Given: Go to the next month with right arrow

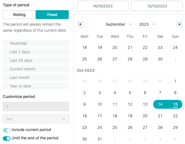Looking at the screenshot, I should [x=179, y=24].
